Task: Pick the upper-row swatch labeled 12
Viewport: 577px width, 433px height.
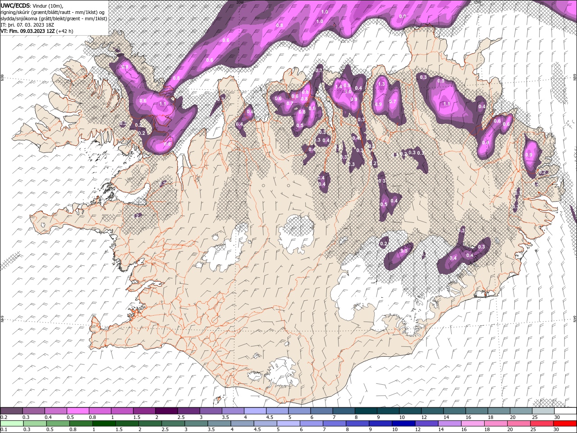Action: [432, 410]
